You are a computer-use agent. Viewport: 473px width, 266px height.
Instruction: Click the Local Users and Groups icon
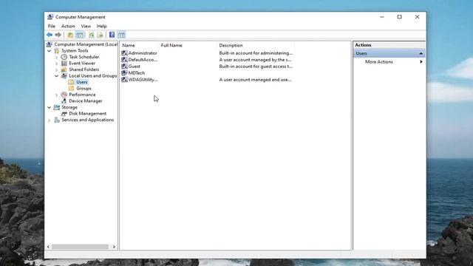coord(64,76)
